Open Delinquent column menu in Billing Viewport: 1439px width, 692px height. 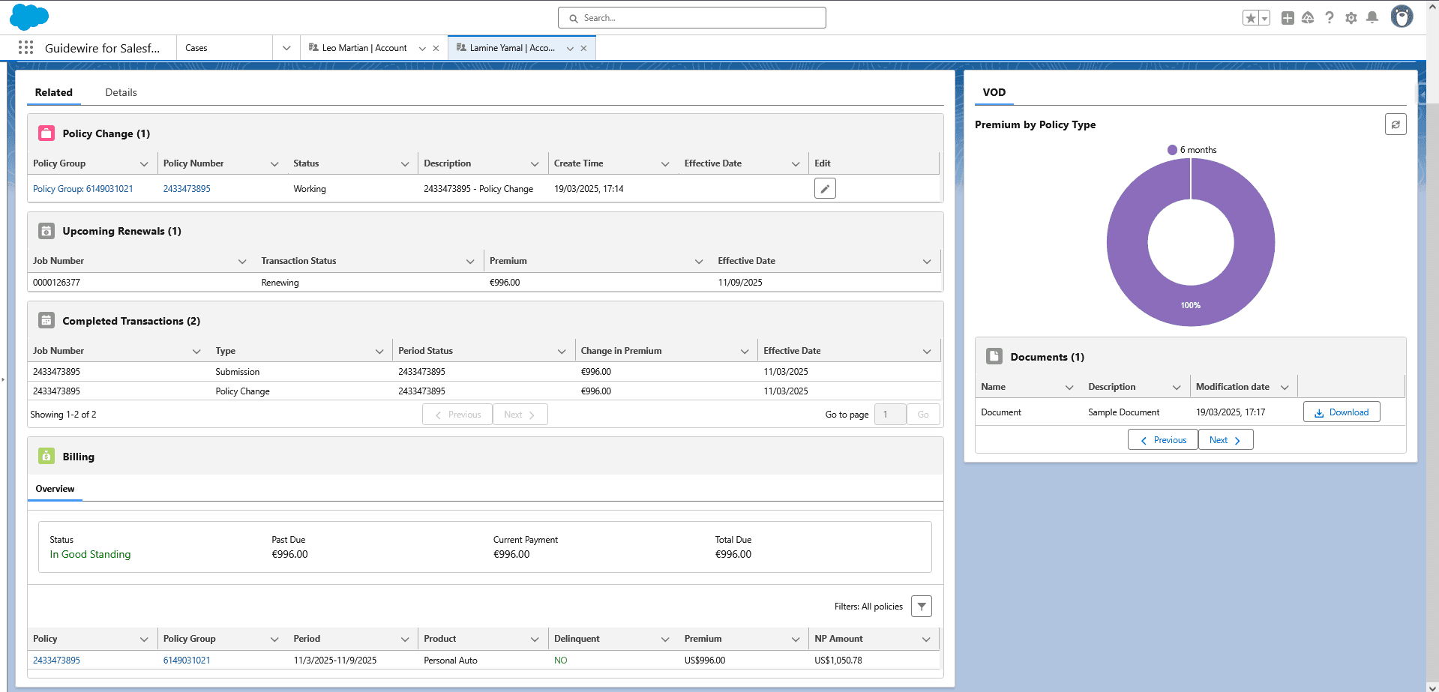click(665, 639)
